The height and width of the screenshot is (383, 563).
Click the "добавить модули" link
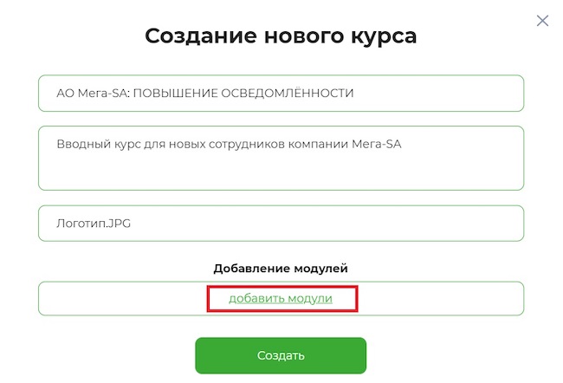click(x=281, y=298)
